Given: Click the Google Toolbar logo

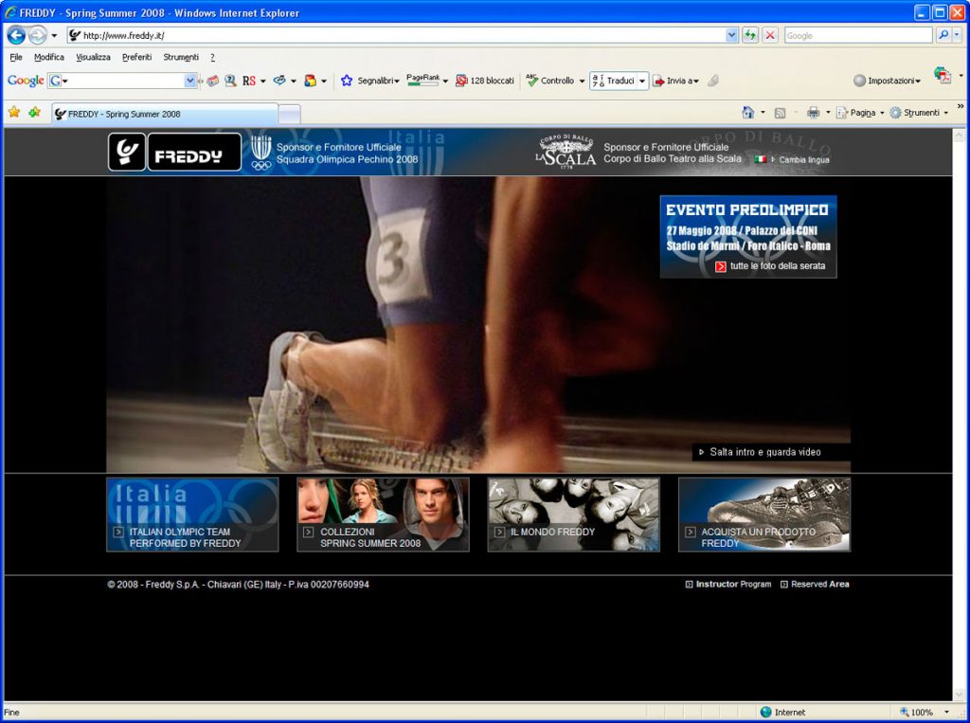Looking at the screenshot, I should coord(26,81).
